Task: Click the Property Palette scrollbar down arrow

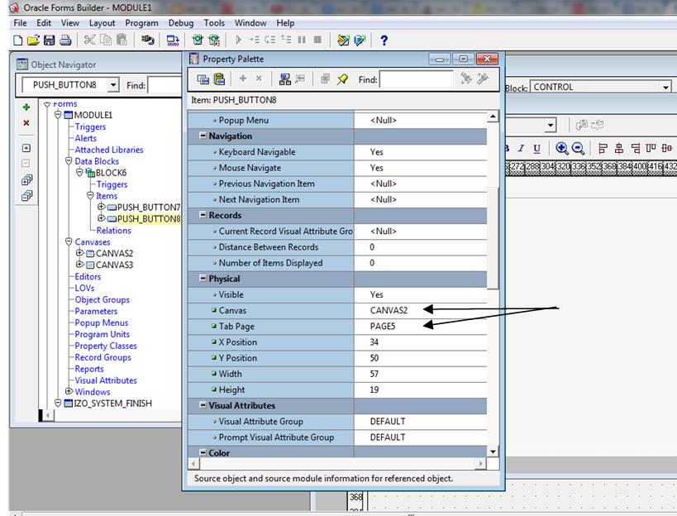Action: point(493,451)
